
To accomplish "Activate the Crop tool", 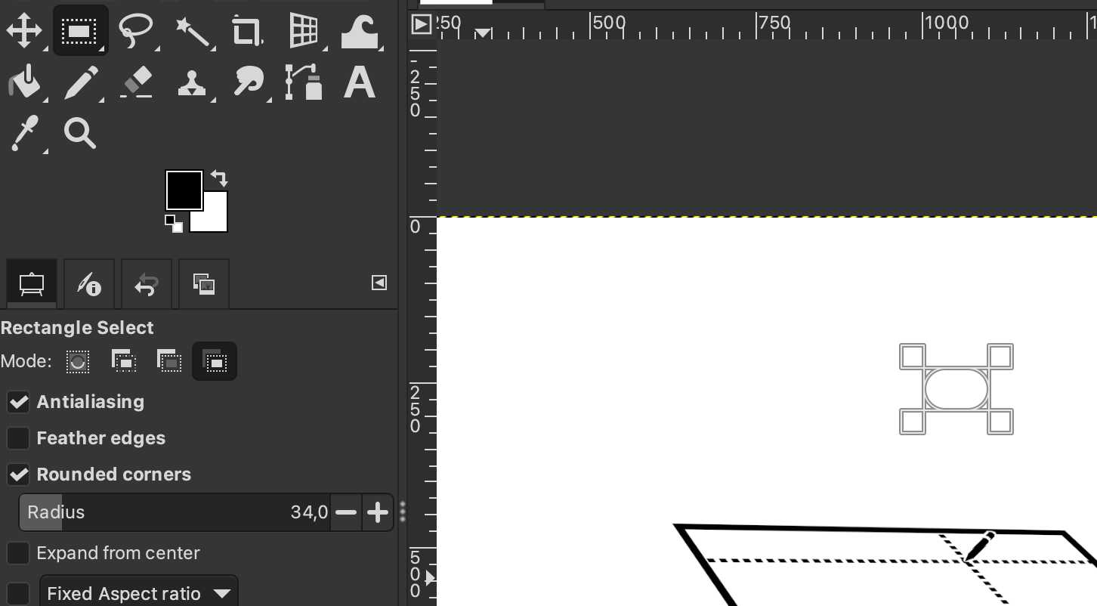I will [x=248, y=31].
